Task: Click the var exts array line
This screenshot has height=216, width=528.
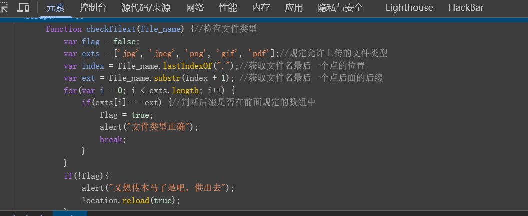Action: click(x=226, y=53)
